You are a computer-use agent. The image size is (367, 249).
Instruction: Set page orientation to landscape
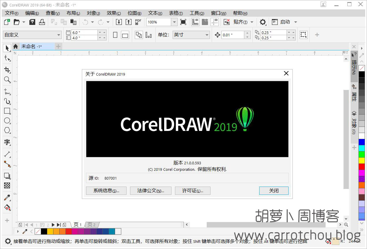tap(125, 35)
